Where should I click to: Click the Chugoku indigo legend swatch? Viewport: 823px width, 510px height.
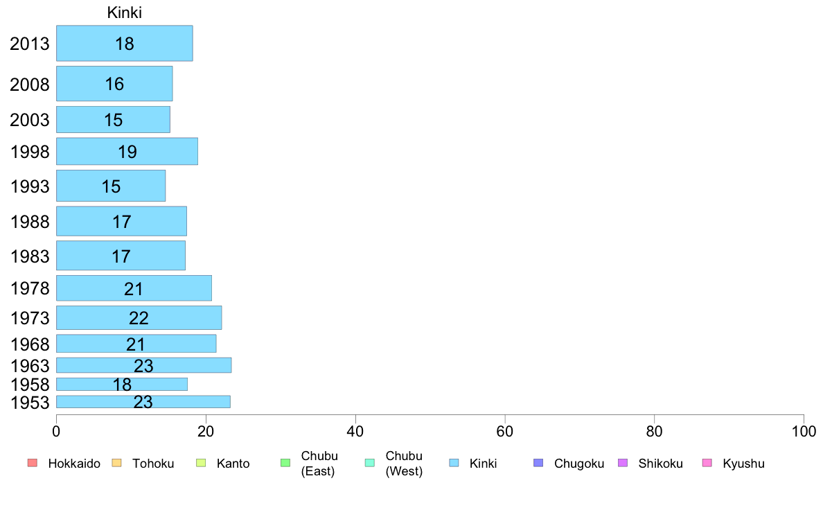tap(538, 463)
